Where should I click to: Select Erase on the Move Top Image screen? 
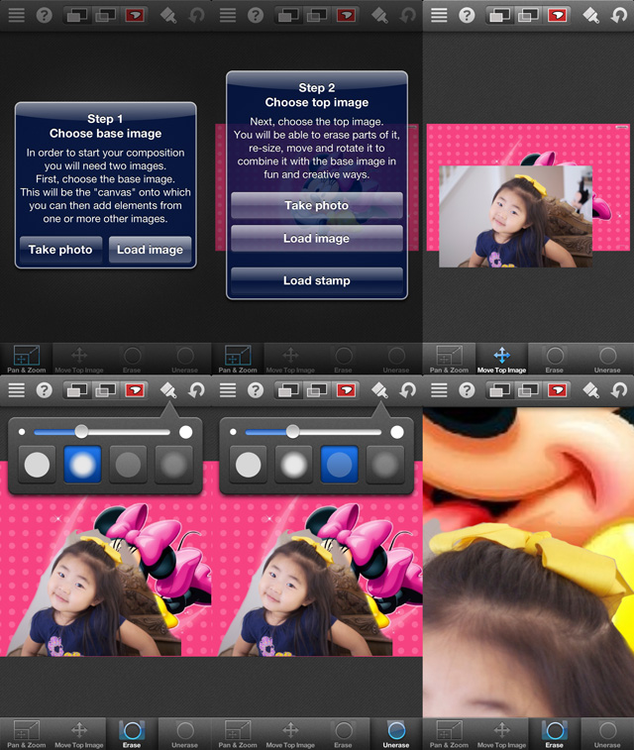point(555,360)
